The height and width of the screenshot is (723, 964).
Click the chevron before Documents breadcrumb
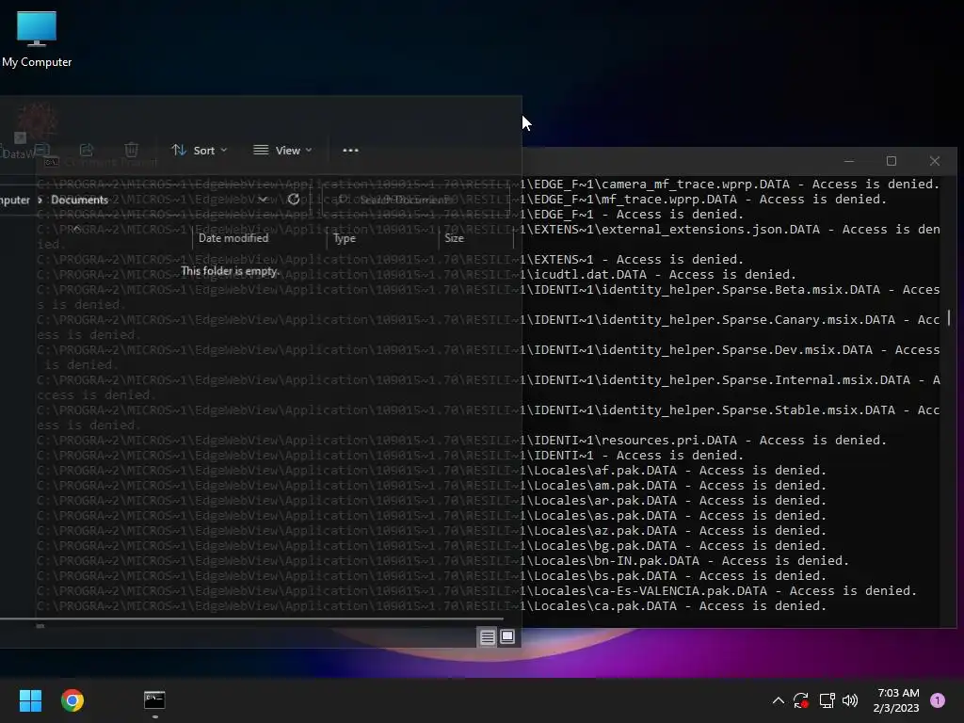(40, 200)
